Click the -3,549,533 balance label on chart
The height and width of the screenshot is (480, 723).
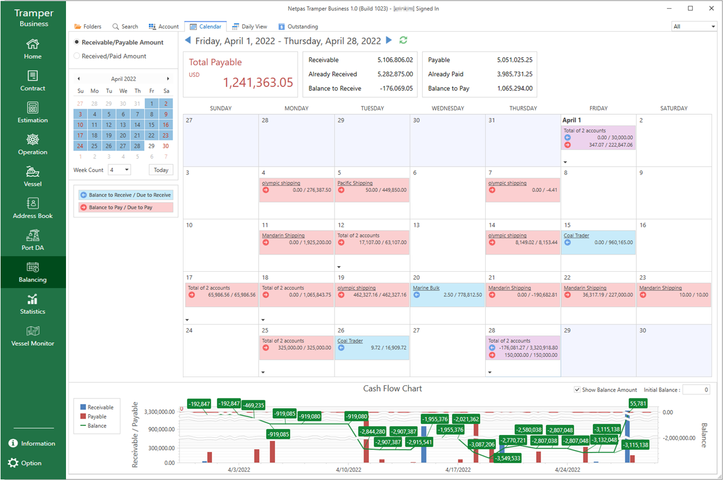(x=507, y=458)
